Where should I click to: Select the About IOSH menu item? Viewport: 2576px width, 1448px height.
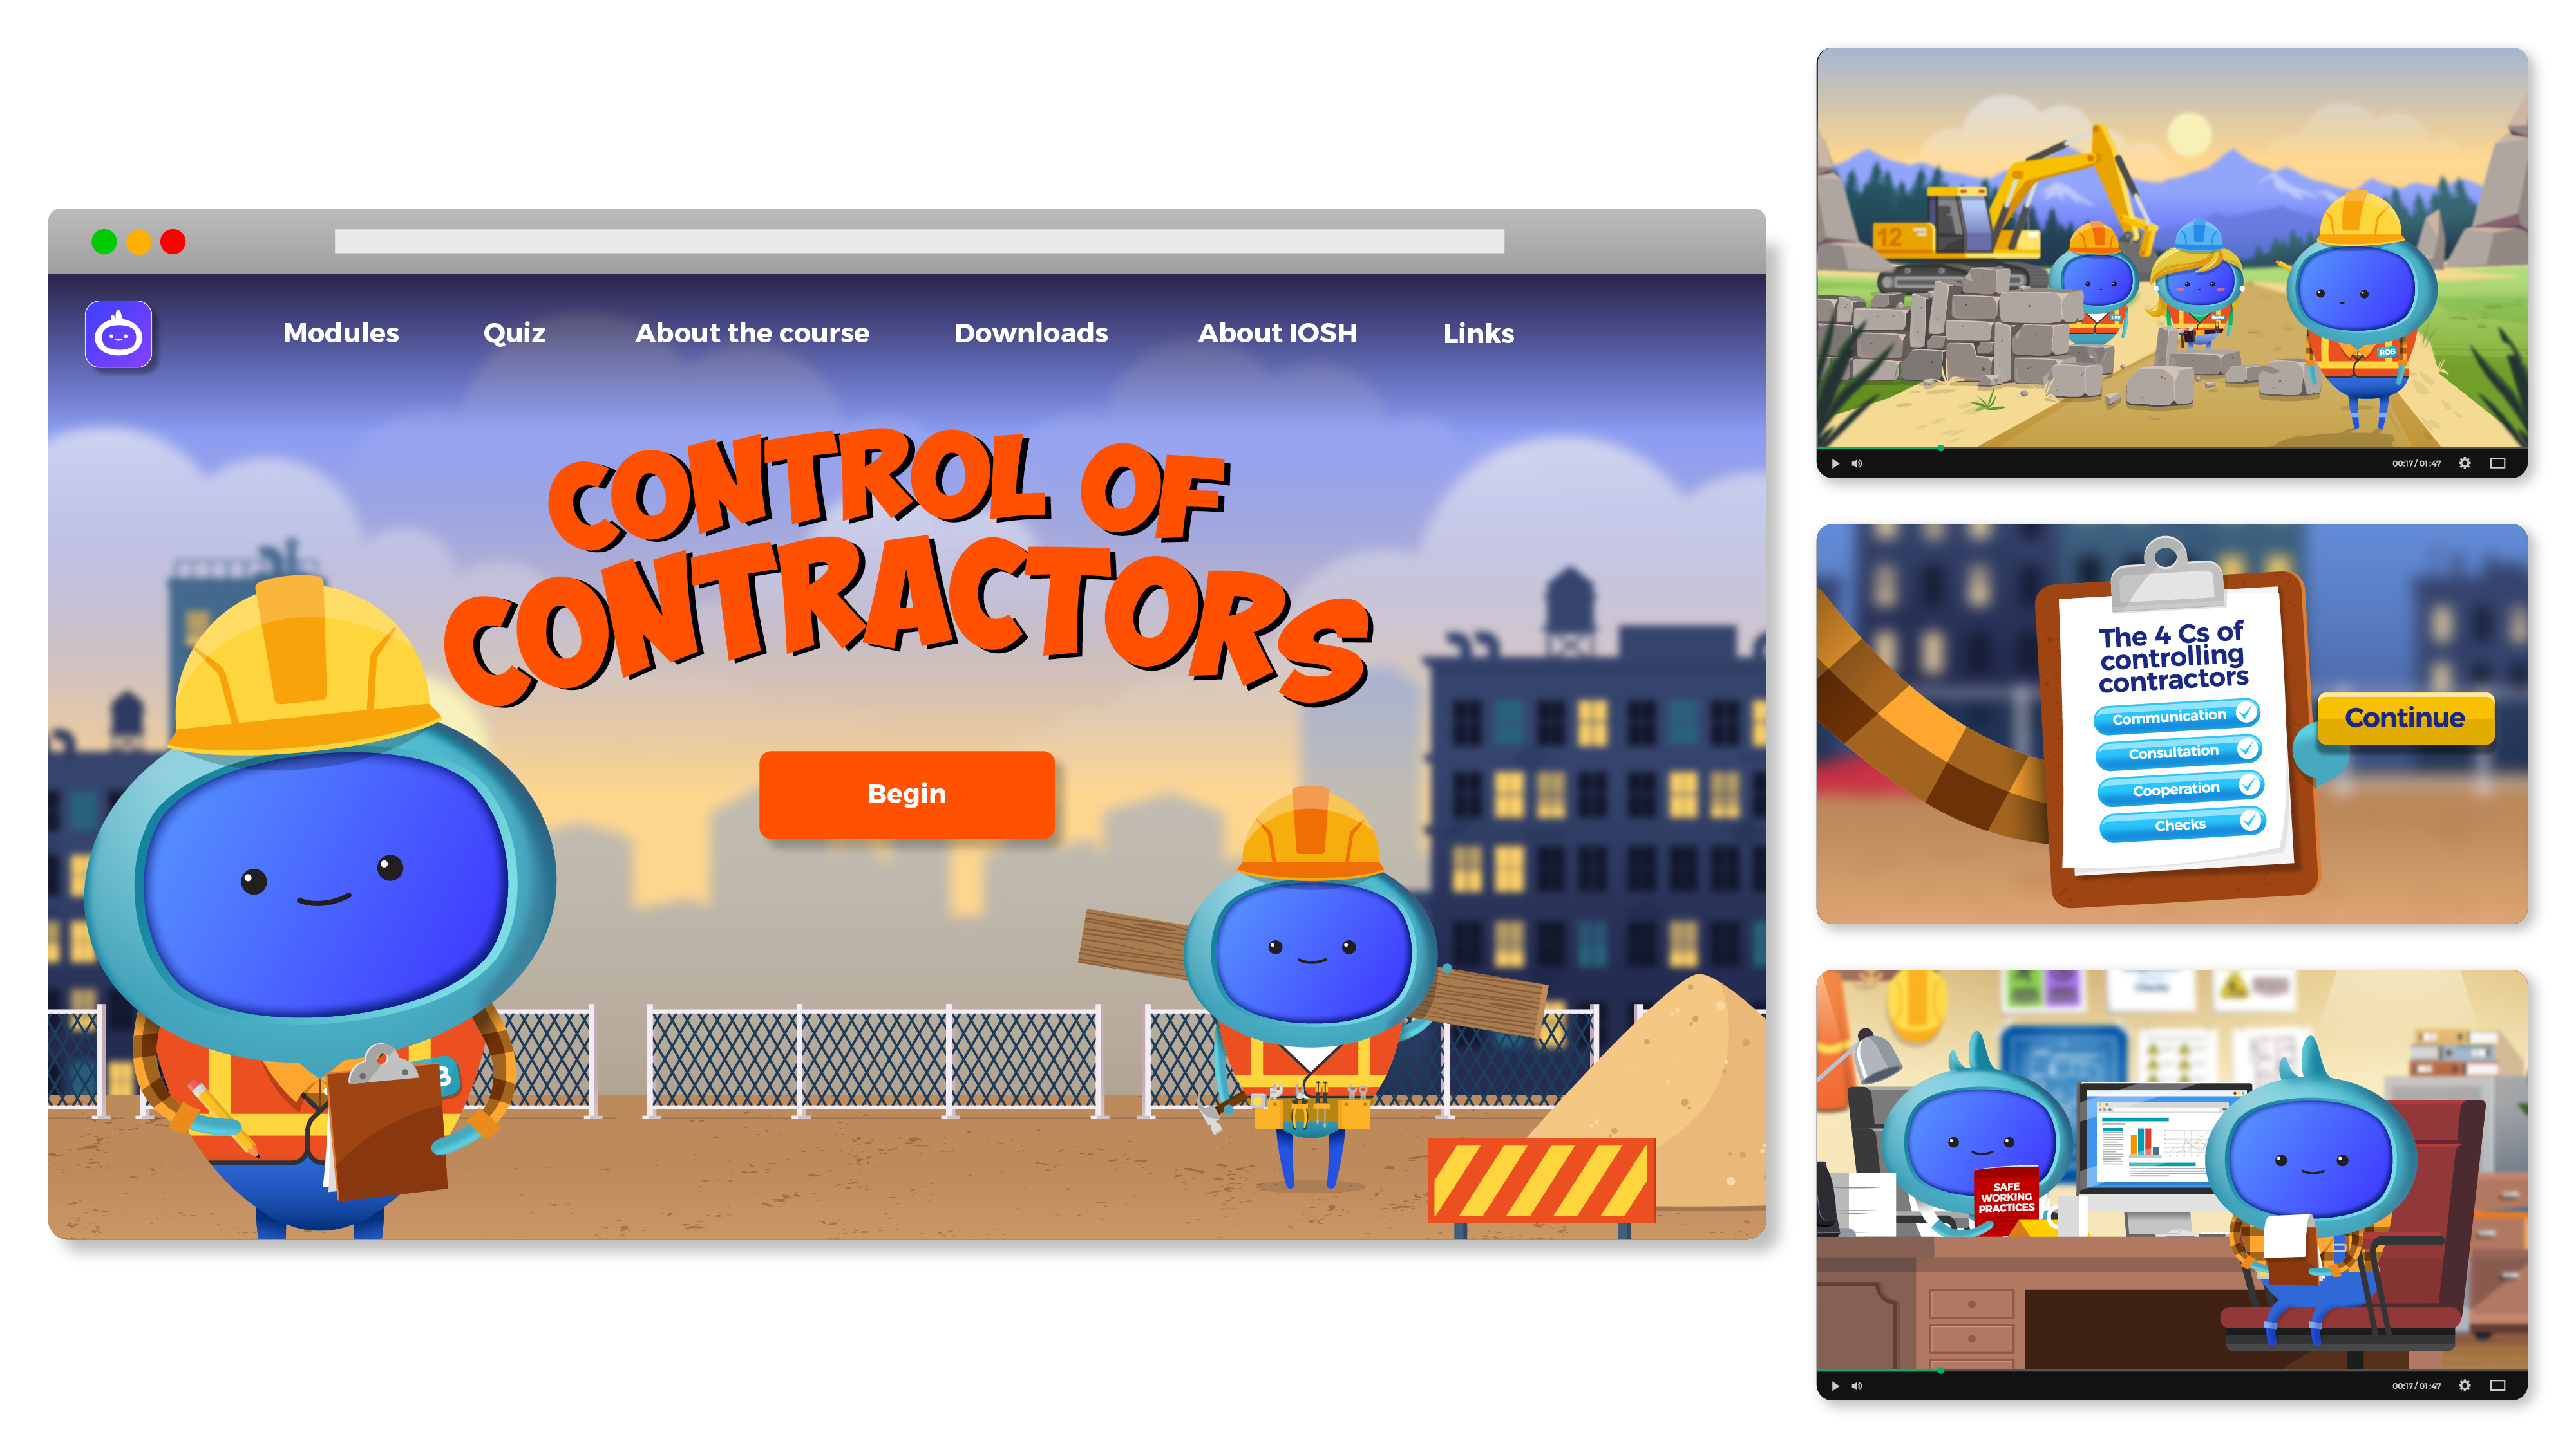pyautogui.click(x=1279, y=332)
